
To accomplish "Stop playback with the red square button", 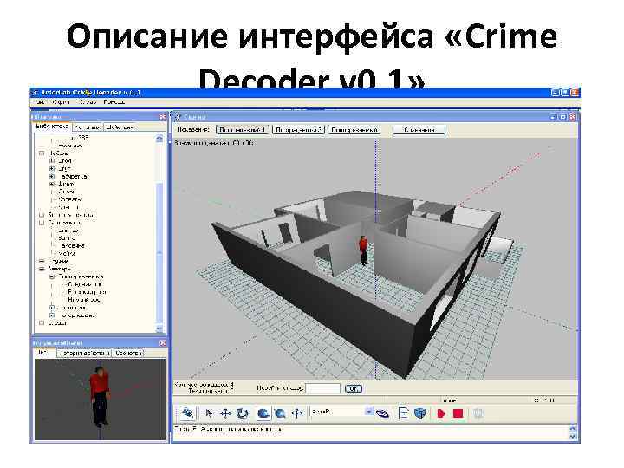I will pyautogui.click(x=458, y=413).
